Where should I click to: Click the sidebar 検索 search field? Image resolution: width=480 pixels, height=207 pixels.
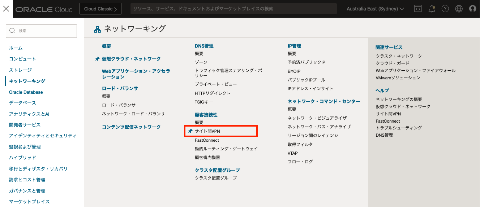click(41, 31)
